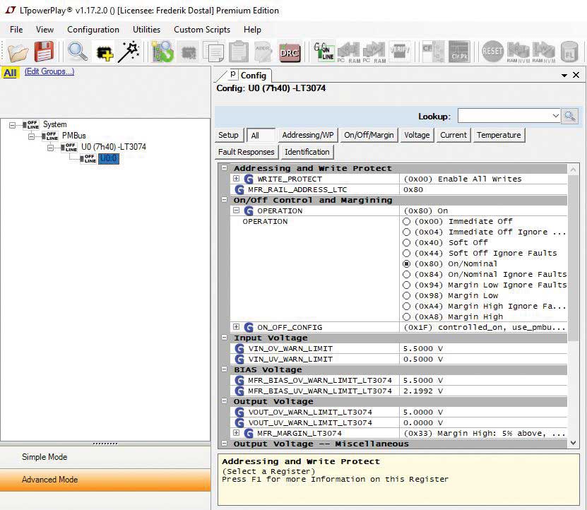
Task: Click the open folder toolbar icon
Action: (x=18, y=52)
